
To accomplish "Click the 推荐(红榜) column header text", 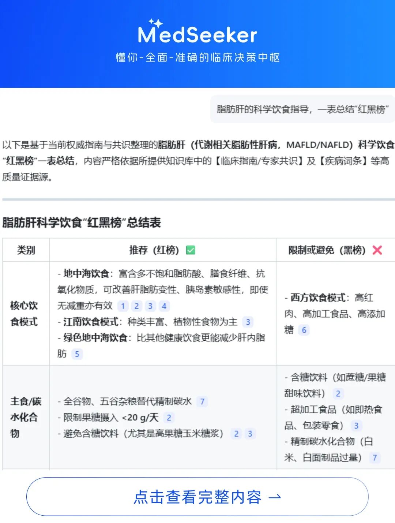I will 154,250.
